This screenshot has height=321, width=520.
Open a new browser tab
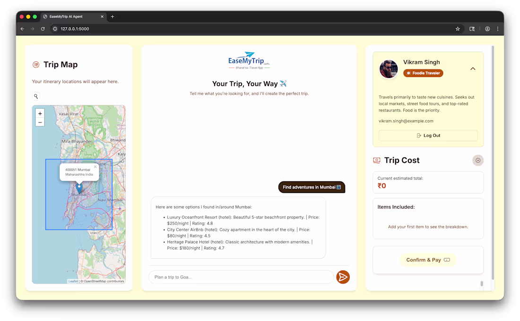pyautogui.click(x=113, y=17)
